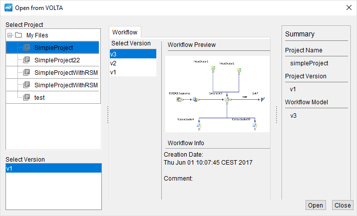This screenshot has width=357, height=216.
Task: Select the SimpleProject tree row
Action: tap(52, 47)
